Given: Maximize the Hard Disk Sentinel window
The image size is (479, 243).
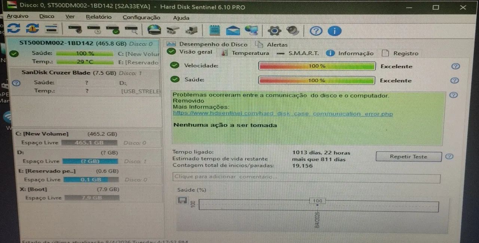Looking at the screenshot, I should [436, 7].
